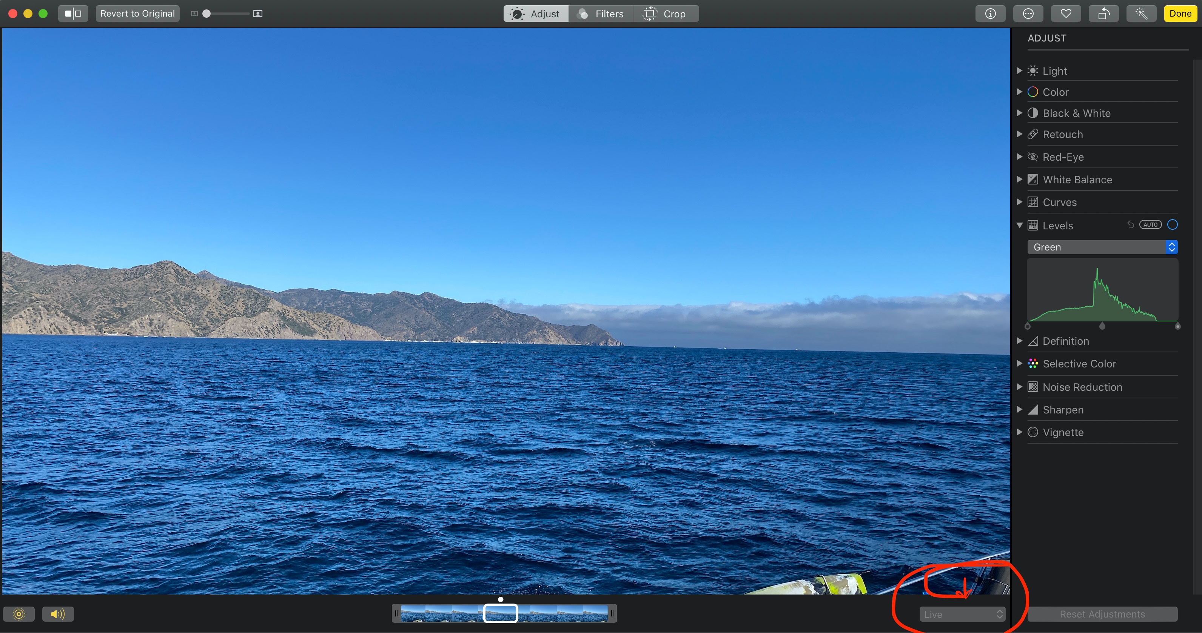The height and width of the screenshot is (633, 1202).
Task: Select the Green channel dropdown
Action: pos(1103,247)
